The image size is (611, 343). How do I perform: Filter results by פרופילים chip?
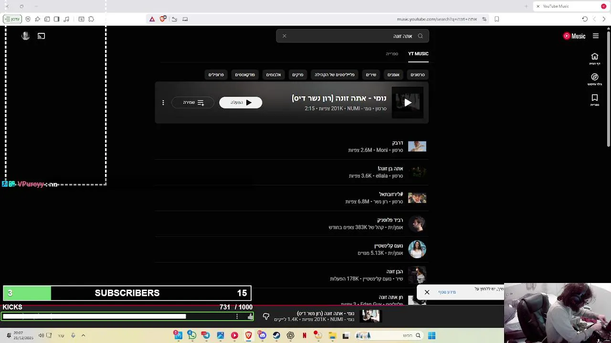(216, 75)
